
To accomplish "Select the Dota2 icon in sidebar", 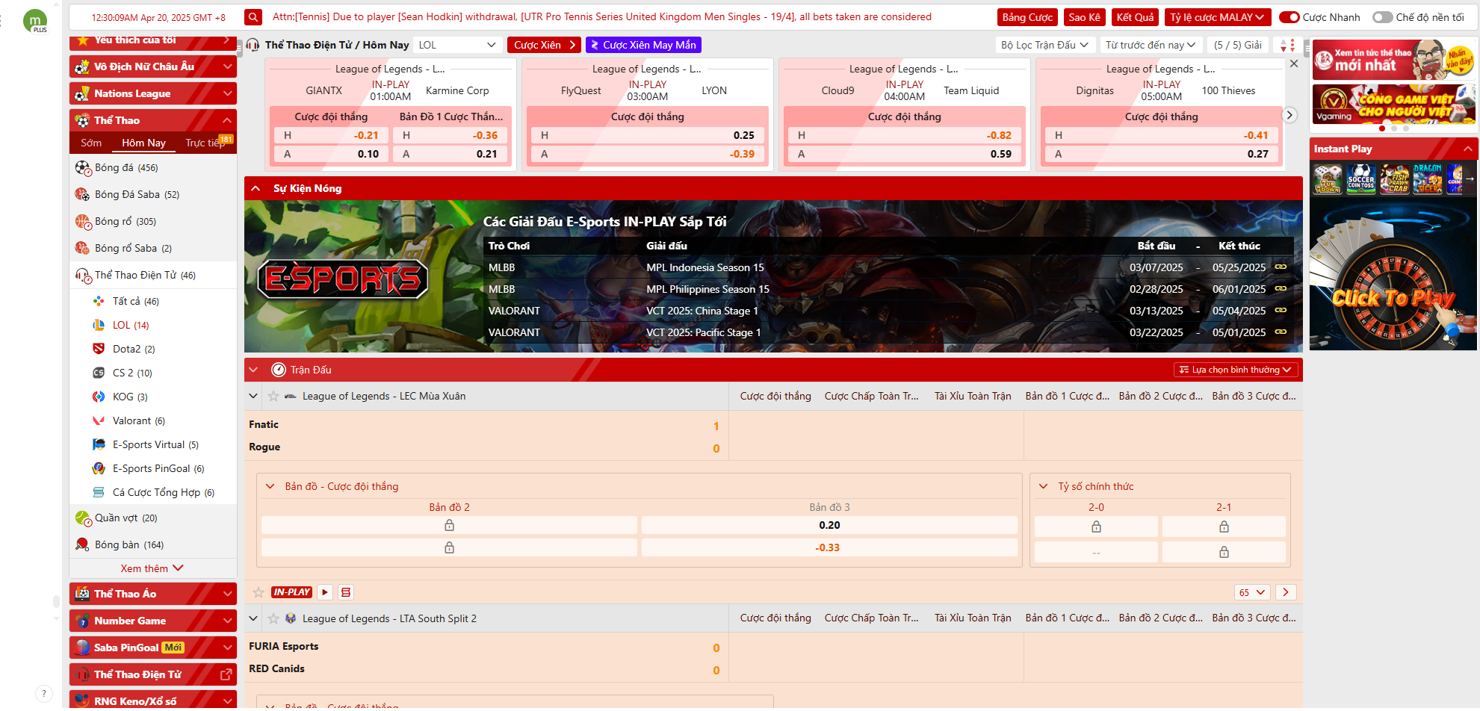I will pos(99,349).
